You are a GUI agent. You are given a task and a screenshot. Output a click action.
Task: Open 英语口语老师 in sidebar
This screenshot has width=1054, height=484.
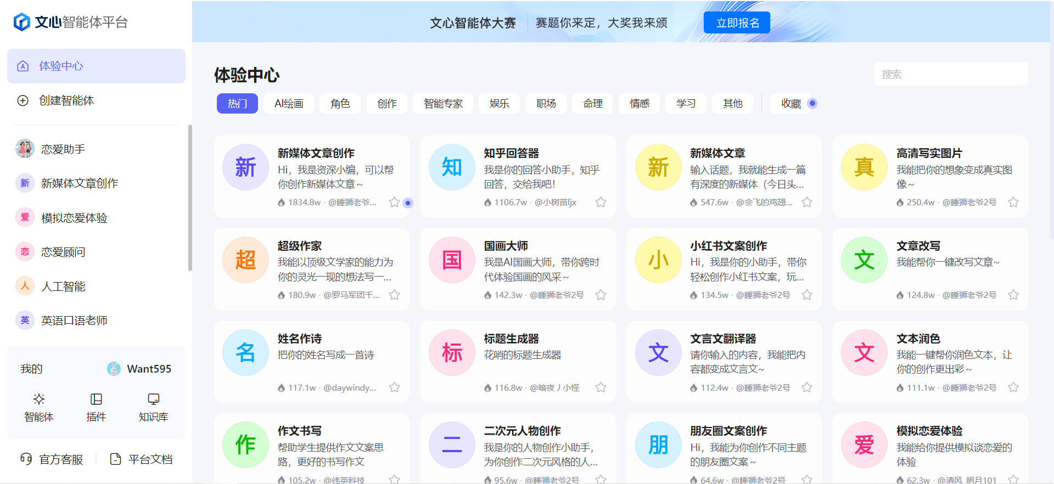click(x=74, y=320)
